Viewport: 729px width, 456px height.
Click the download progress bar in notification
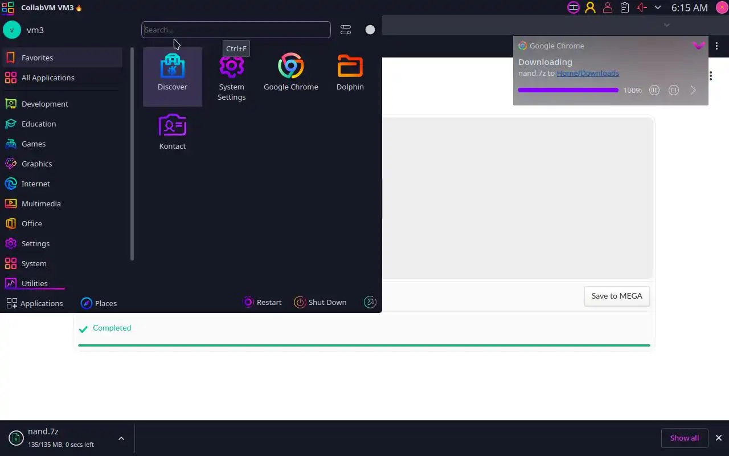coord(568,90)
